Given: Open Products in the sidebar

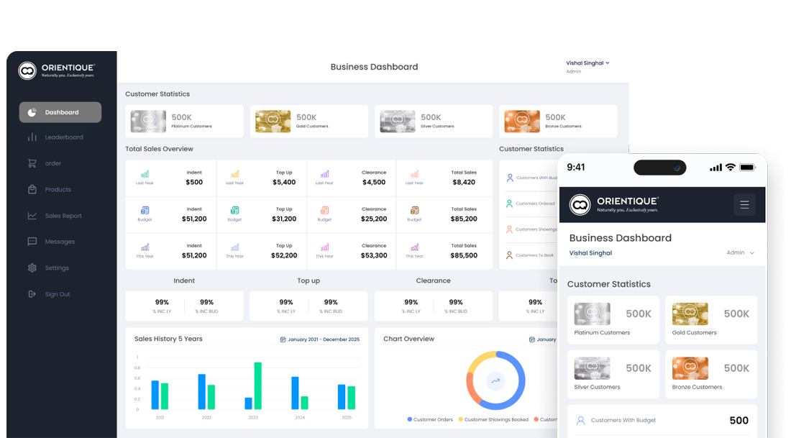Looking at the screenshot, I should [x=60, y=190].
